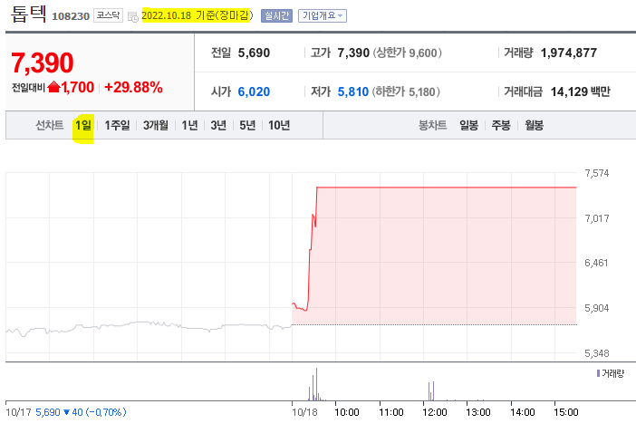Click the 10:00 time axis label
This screenshot has height=433, width=636.
point(347,412)
